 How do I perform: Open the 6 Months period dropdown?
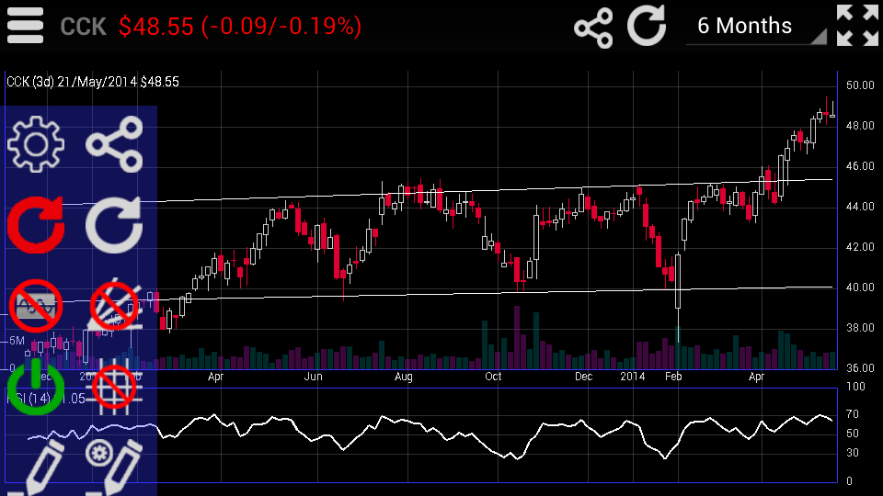click(756, 27)
